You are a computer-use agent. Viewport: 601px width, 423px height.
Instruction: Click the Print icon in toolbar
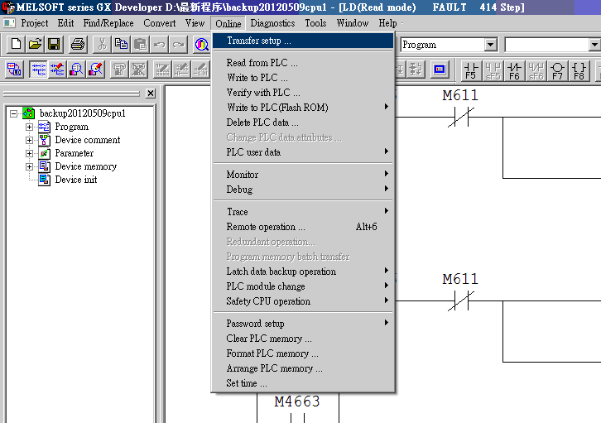tap(78, 44)
